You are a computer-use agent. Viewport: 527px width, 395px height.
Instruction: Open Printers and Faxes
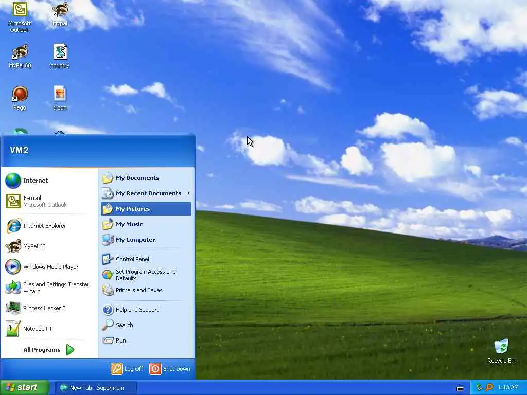point(146,290)
